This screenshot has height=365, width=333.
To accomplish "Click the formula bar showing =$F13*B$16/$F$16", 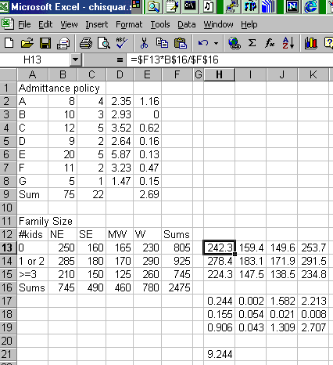I will point(229,60).
